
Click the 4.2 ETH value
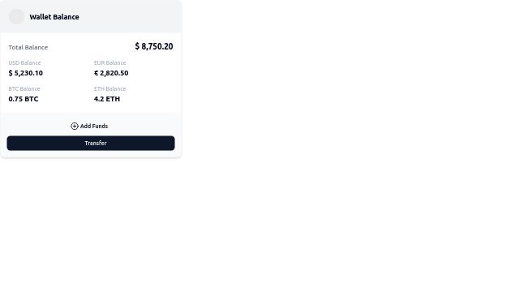[x=107, y=99]
